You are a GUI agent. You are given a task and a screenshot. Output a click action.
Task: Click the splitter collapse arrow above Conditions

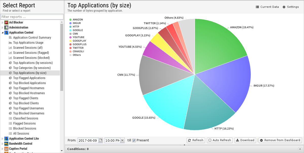tap(184, 145)
